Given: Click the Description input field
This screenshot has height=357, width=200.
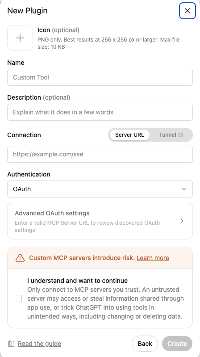Looking at the screenshot, I should 100,112.
